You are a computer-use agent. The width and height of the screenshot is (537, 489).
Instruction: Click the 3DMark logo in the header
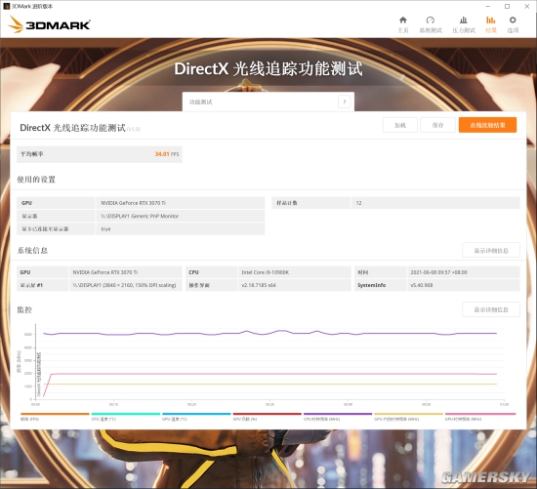point(50,24)
